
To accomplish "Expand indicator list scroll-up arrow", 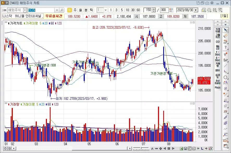I will pos(218,22).
